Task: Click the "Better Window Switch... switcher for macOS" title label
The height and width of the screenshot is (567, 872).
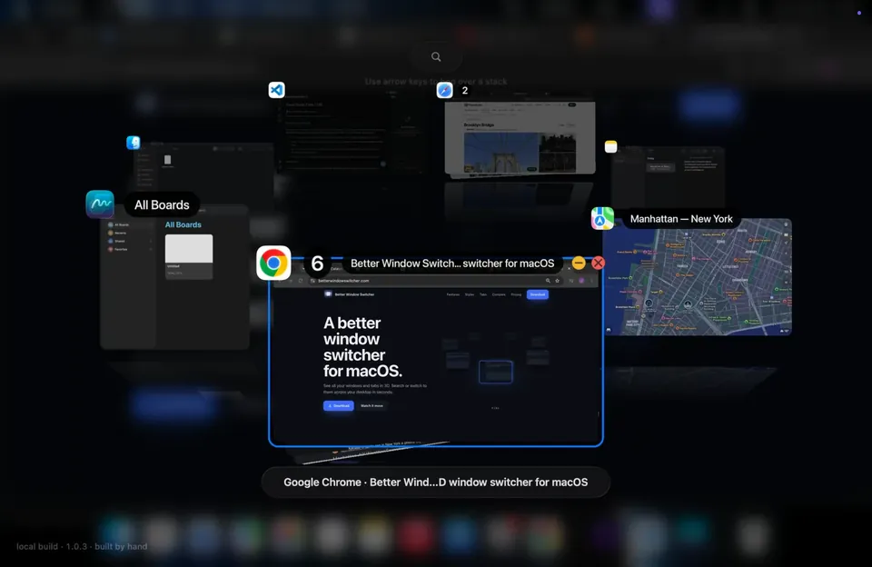Action: pyautogui.click(x=452, y=264)
